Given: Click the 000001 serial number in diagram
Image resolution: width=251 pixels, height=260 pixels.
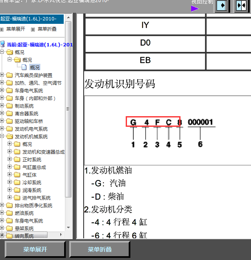Looking at the screenshot, I should coord(200,122).
